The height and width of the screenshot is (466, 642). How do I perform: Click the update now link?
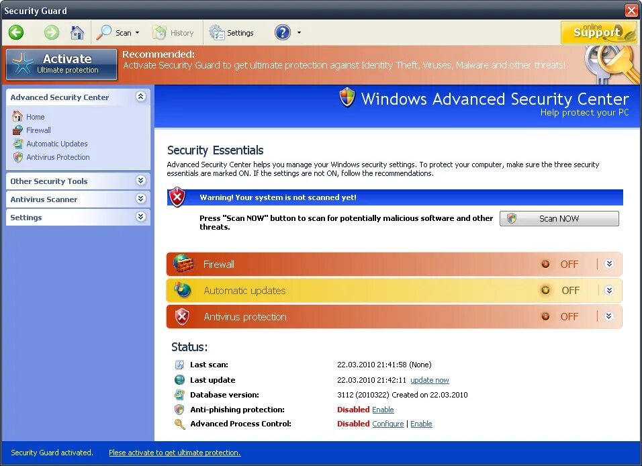tap(430, 380)
